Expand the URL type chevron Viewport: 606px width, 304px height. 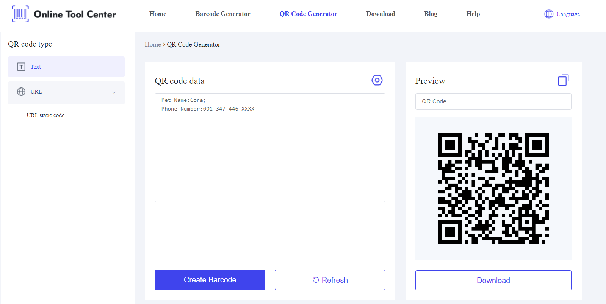pos(114,92)
